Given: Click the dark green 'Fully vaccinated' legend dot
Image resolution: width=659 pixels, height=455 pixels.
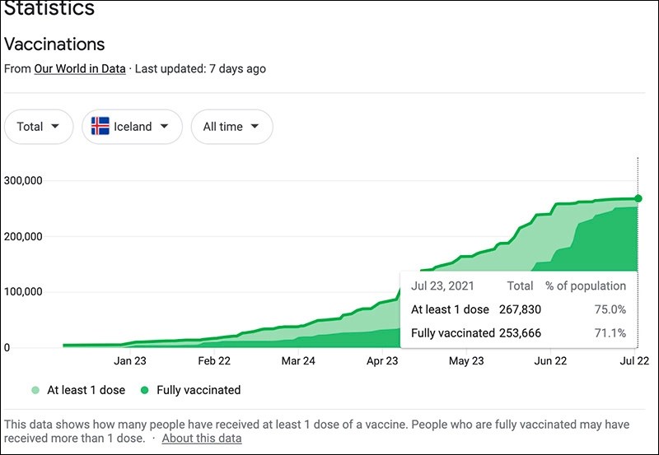Looking at the screenshot, I should pyautogui.click(x=144, y=390).
